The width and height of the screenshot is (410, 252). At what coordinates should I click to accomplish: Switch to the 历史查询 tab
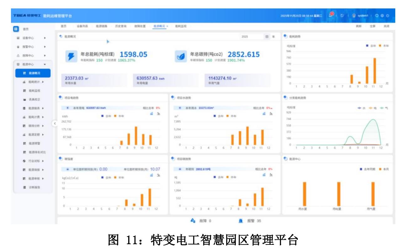tap(121, 26)
